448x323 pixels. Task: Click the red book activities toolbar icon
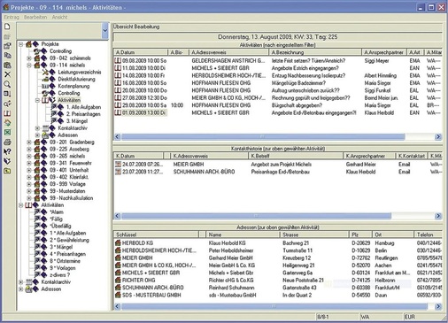click(x=7, y=113)
